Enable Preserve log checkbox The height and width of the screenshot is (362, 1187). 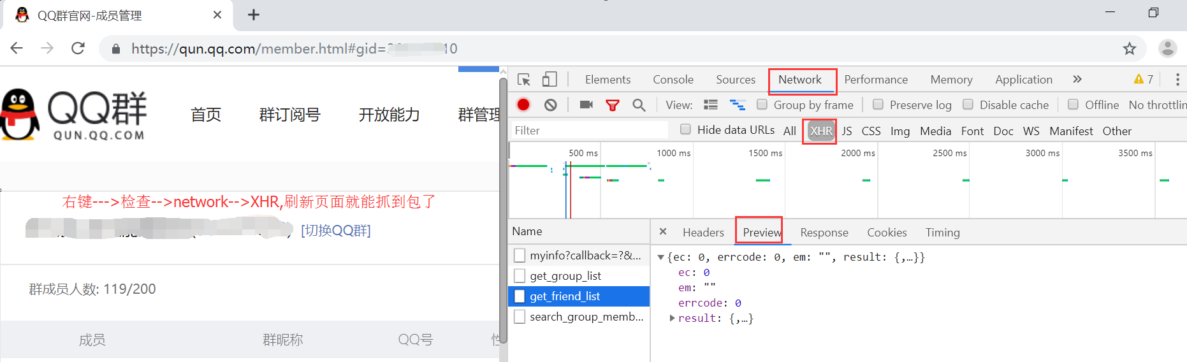(878, 104)
